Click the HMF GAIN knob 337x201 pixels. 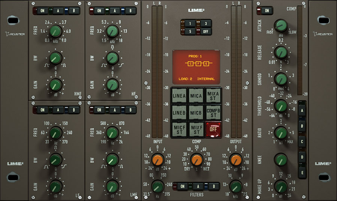(x=56, y=85)
